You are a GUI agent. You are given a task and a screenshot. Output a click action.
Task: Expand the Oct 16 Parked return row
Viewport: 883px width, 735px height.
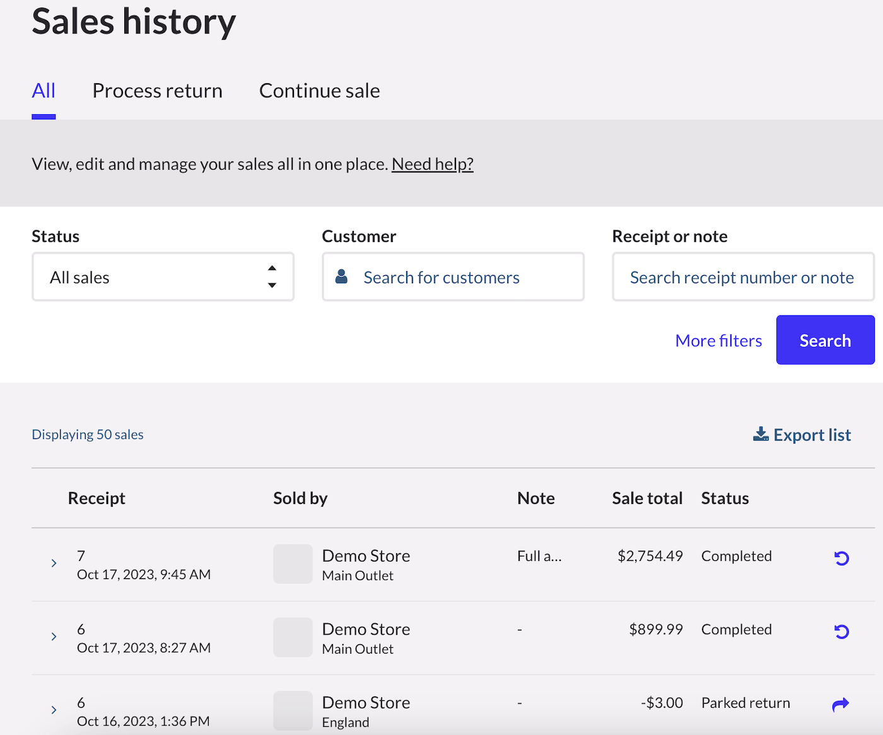click(54, 710)
